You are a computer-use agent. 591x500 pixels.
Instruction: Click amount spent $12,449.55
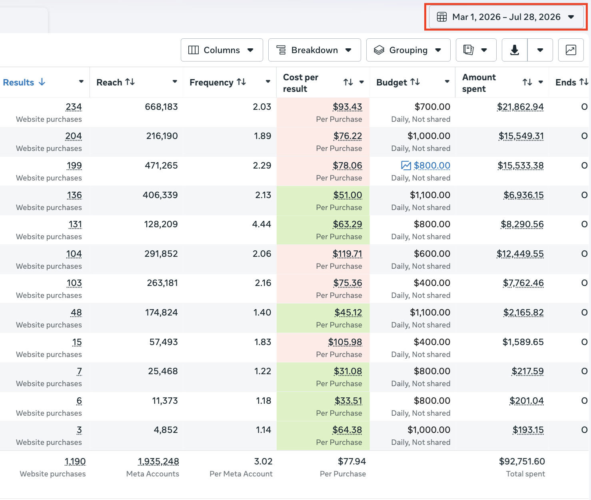point(520,254)
